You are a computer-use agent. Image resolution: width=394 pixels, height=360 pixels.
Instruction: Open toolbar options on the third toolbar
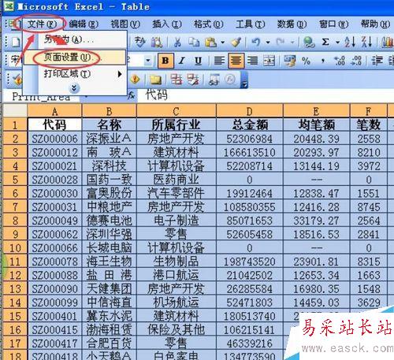click(x=244, y=80)
